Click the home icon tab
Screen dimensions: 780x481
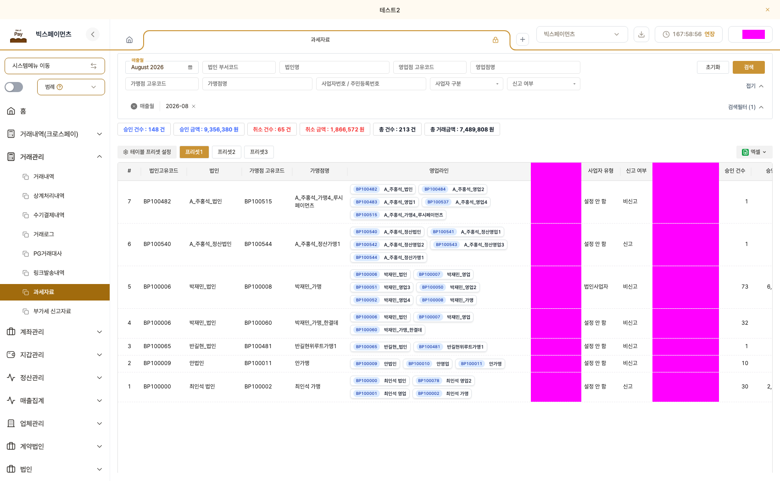(x=129, y=40)
